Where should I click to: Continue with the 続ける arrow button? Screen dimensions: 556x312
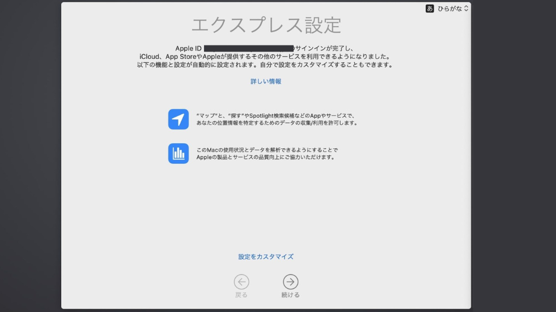(290, 282)
